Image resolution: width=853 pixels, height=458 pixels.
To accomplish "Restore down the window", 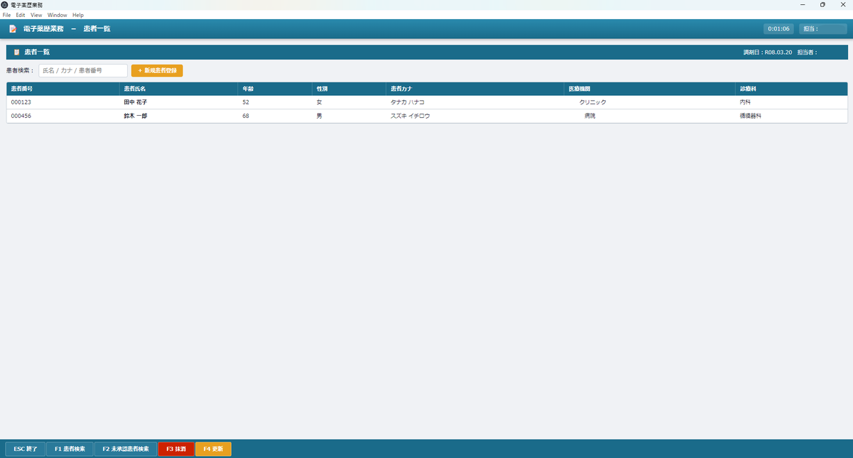I will 822,4.
